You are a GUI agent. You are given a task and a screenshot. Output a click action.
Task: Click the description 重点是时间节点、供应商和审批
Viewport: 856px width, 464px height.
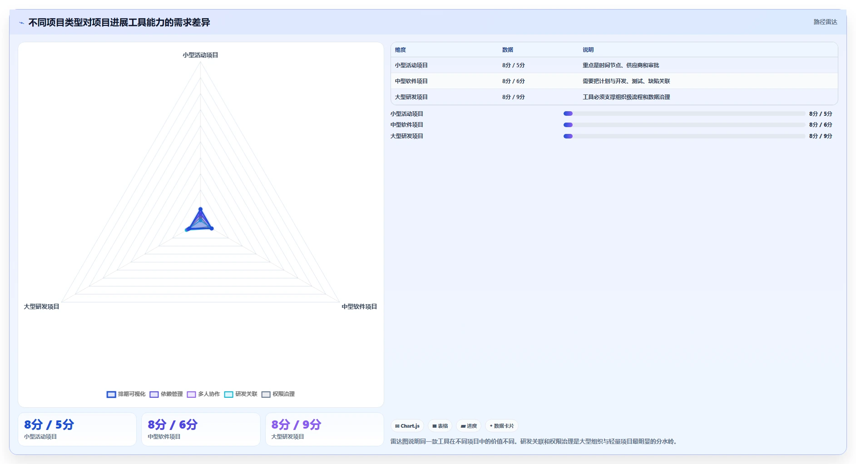pyautogui.click(x=621, y=65)
